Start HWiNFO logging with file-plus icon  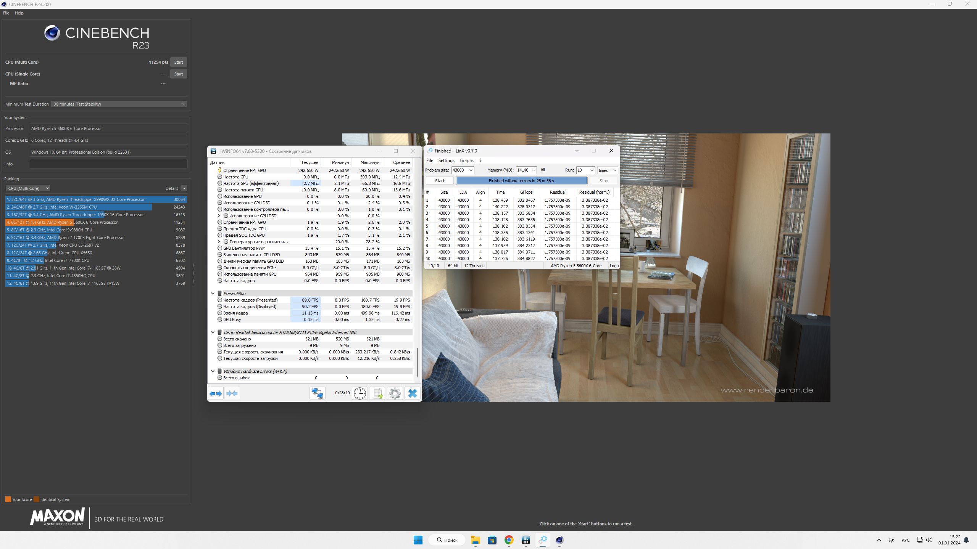click(377, 393)
